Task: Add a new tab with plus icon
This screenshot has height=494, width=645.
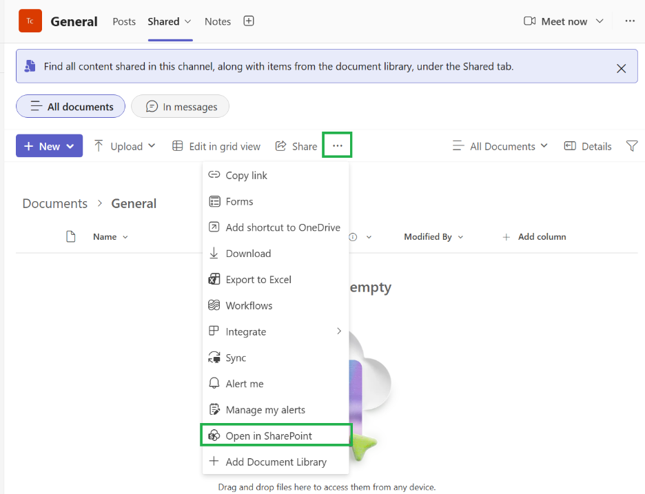Action: click(249, 21)
